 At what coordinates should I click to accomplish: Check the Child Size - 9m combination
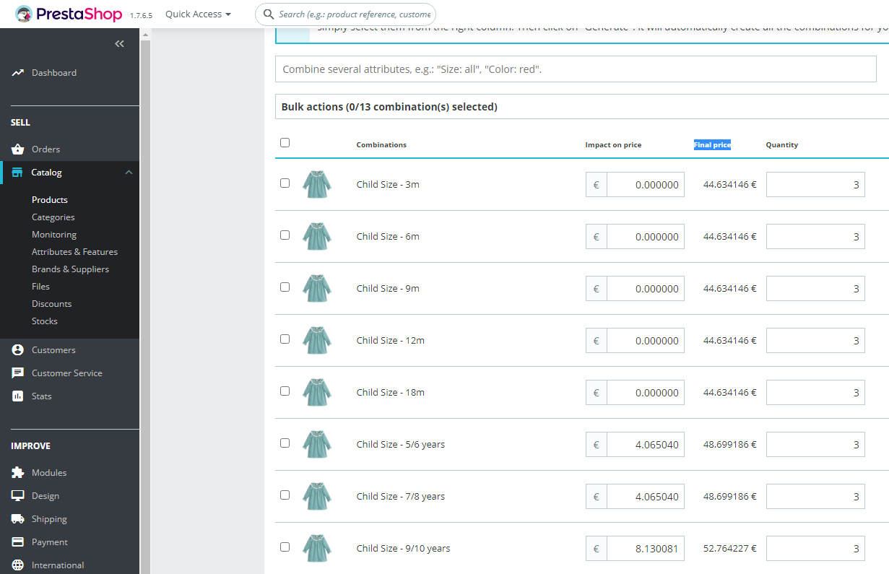[285, 287]
